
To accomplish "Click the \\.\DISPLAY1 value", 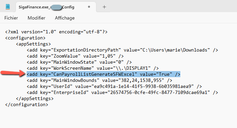I will 132,68.
